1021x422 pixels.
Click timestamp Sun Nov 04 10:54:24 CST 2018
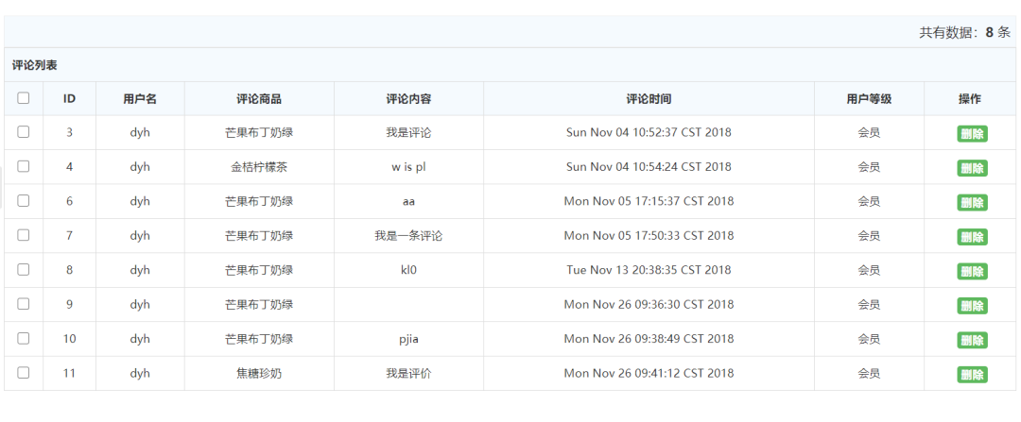(649, 167)
